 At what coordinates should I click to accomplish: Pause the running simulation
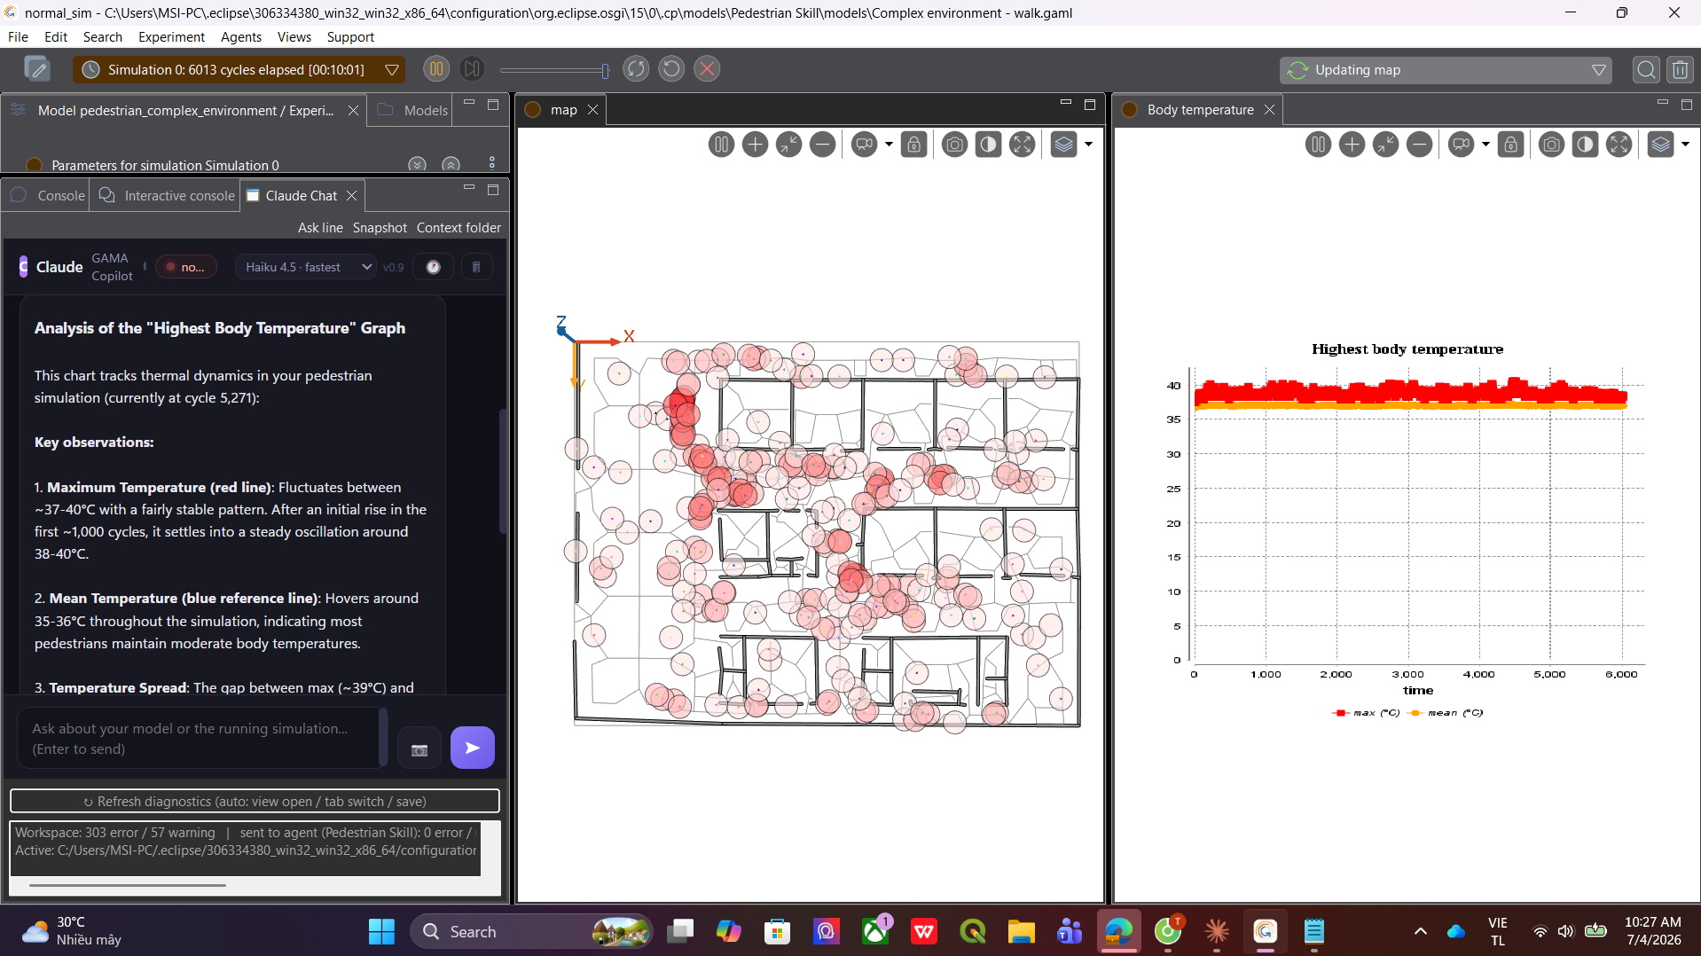coord(436,69)
